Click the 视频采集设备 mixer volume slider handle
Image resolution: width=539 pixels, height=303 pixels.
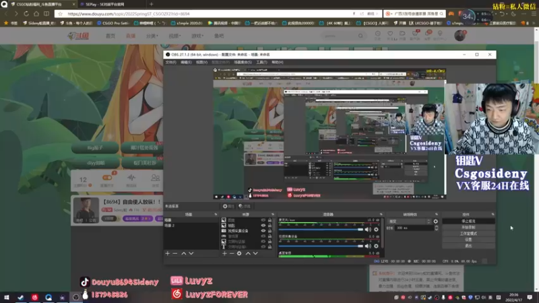tap(360, 246)
